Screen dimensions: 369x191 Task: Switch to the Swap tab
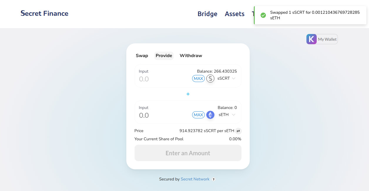coord(142,56)
